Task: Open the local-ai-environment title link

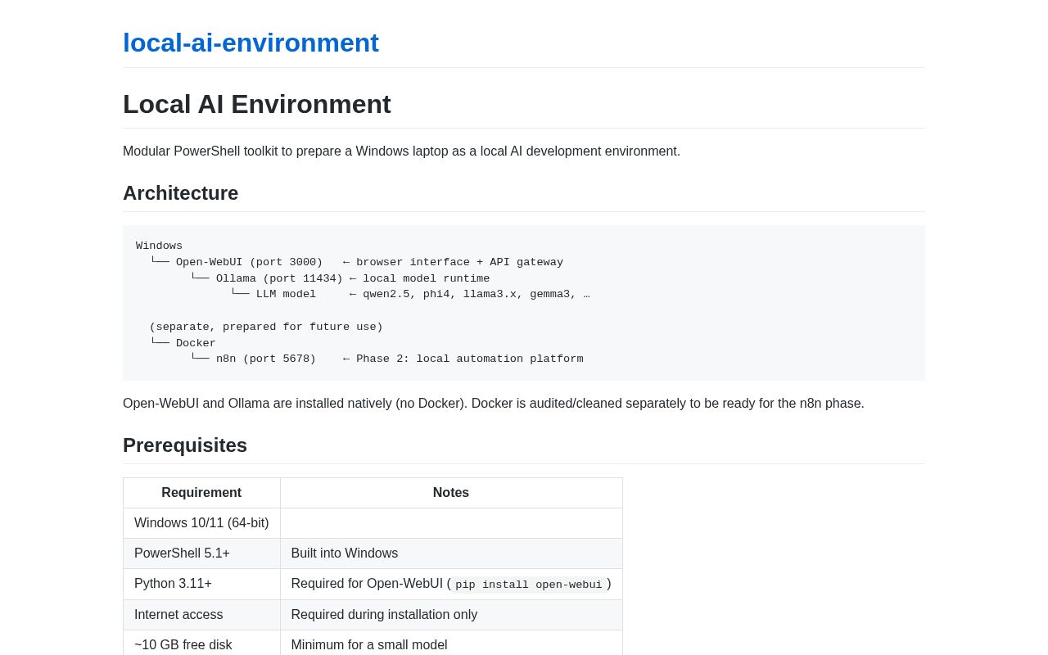Action: (251, 43)
